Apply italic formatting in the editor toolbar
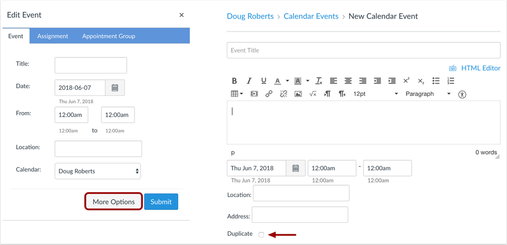The width and height of the screenshot is (507, 245). tap(249, 81)
